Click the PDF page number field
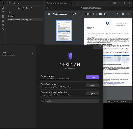Image resolution: width=133 pixels, height=129 pixels. [71, 14]
